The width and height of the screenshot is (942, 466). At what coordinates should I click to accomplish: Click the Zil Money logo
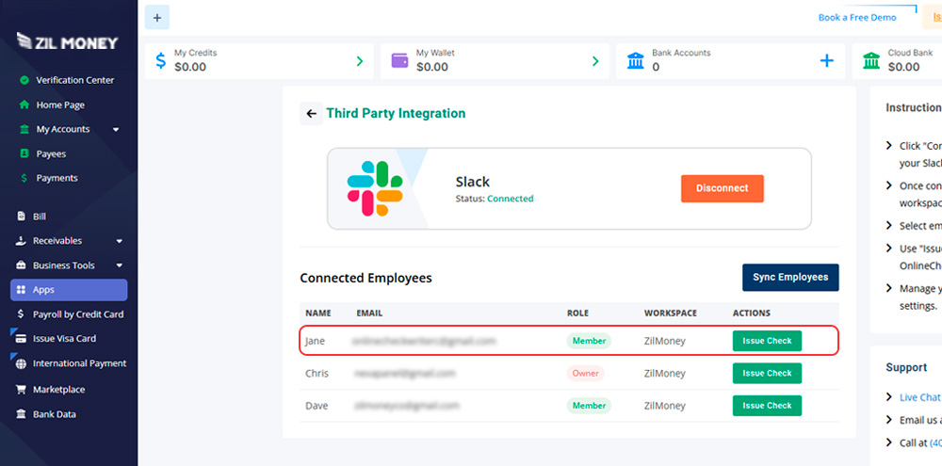[68, 41]
